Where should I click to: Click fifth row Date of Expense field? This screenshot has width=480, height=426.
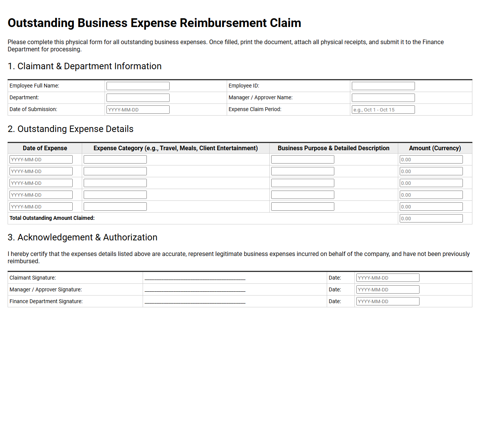pyautogui.click(x=41, y=207)
